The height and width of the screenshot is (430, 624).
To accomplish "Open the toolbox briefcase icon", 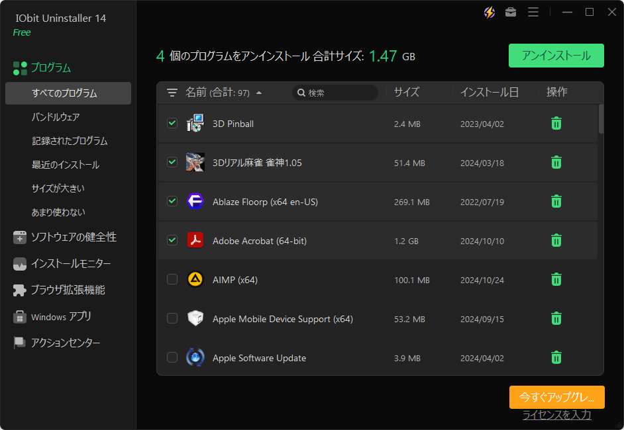I will pos(511,13).
